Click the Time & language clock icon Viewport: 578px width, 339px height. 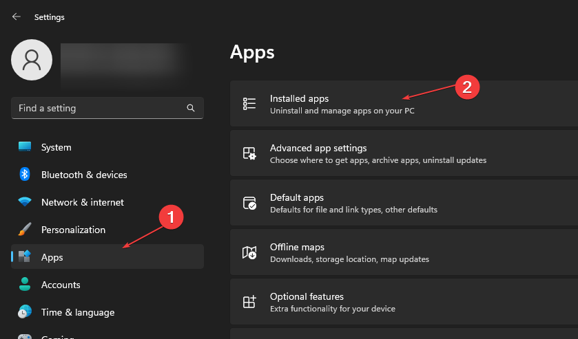(x=25, y=312)
